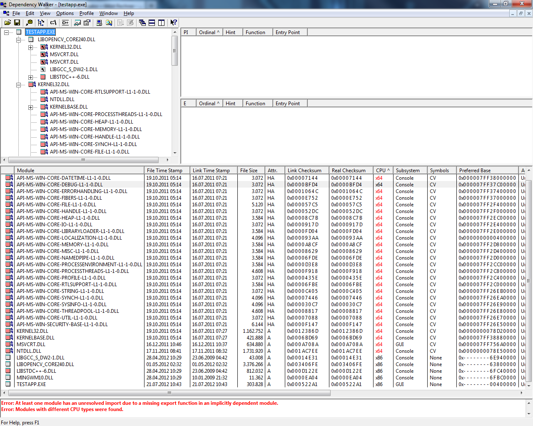Select NTDLL.DLL in the module tree
Screen dimensions: 533x426
[62, 99]
